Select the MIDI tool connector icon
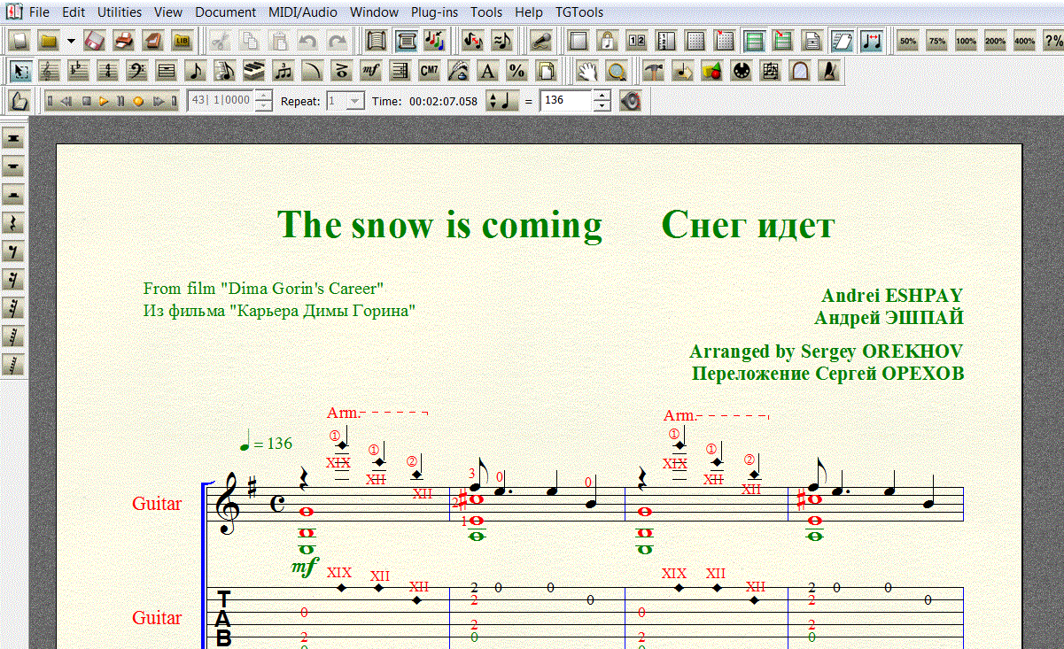 click(741, 71)
